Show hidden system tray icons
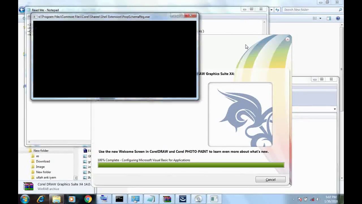This screenshot has height=204, width=362. (293, 199)
